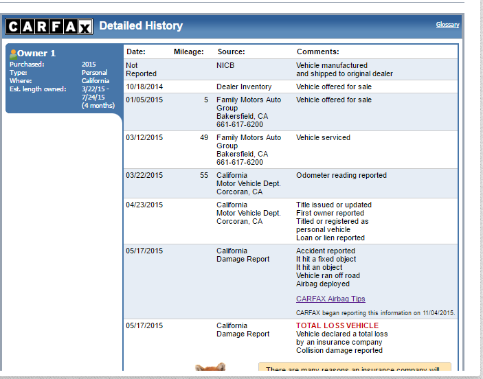Click the Mileage column header
Image resolution: width=483 pixels, height=379 pixels.
tap(188, 51)
